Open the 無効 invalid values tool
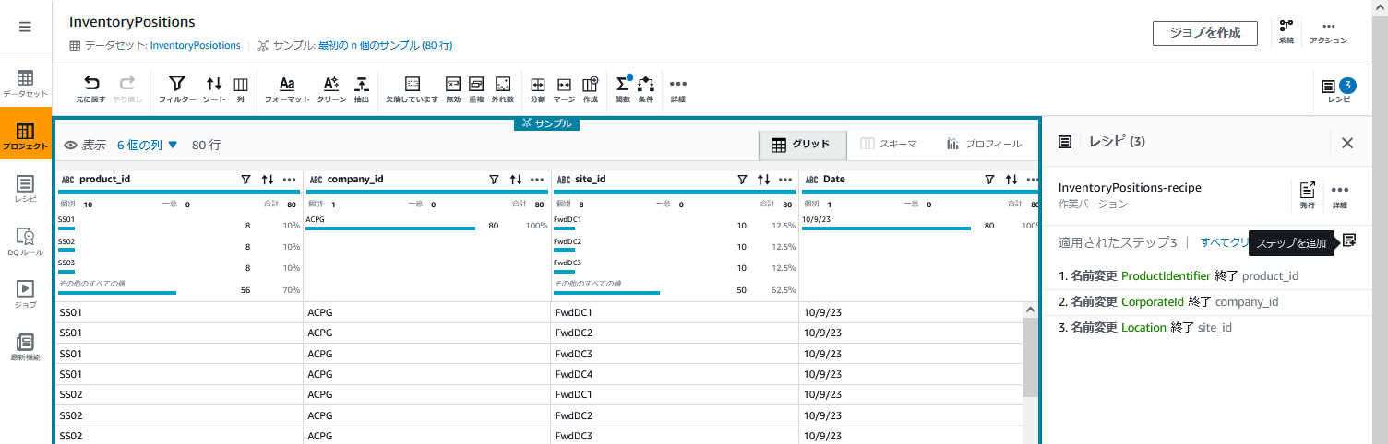The image size is (1388, 444). pos(453,88)
